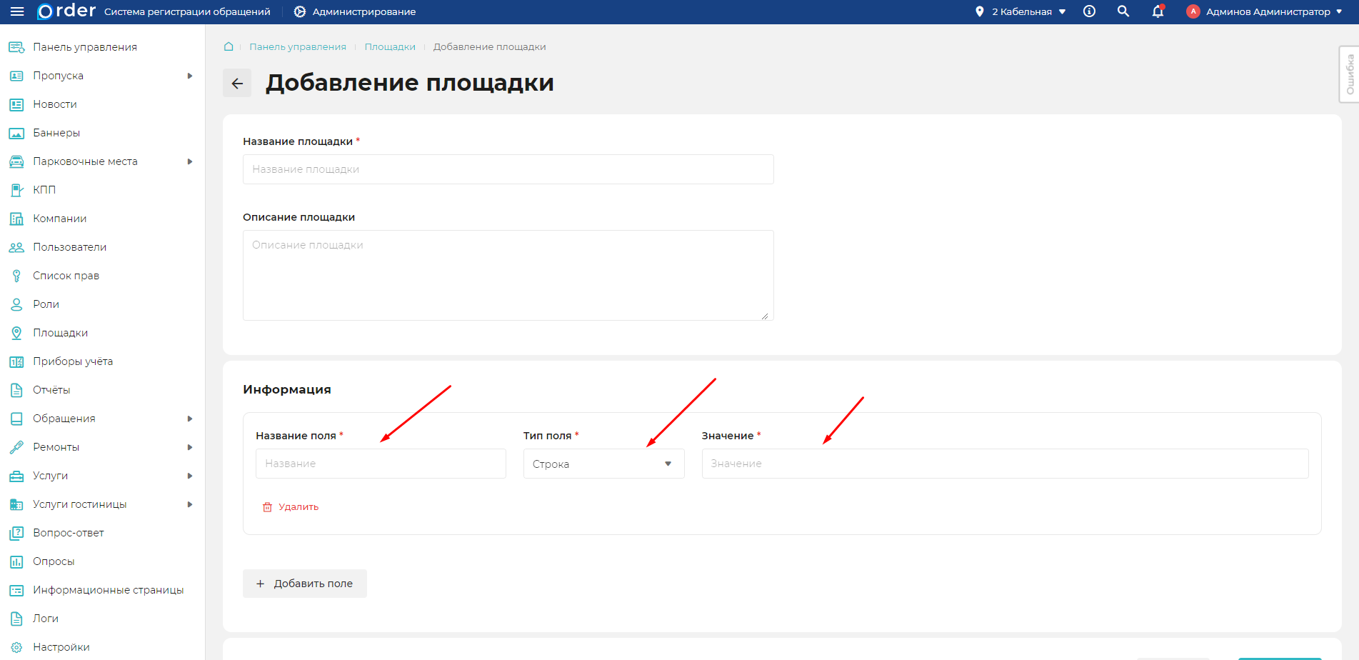Open the Администрирование menu item
This screenshot has width=1359, height=660.
click(353, 11)
